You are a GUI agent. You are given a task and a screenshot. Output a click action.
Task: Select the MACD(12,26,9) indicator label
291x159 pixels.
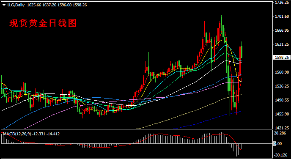click(16, 134)
